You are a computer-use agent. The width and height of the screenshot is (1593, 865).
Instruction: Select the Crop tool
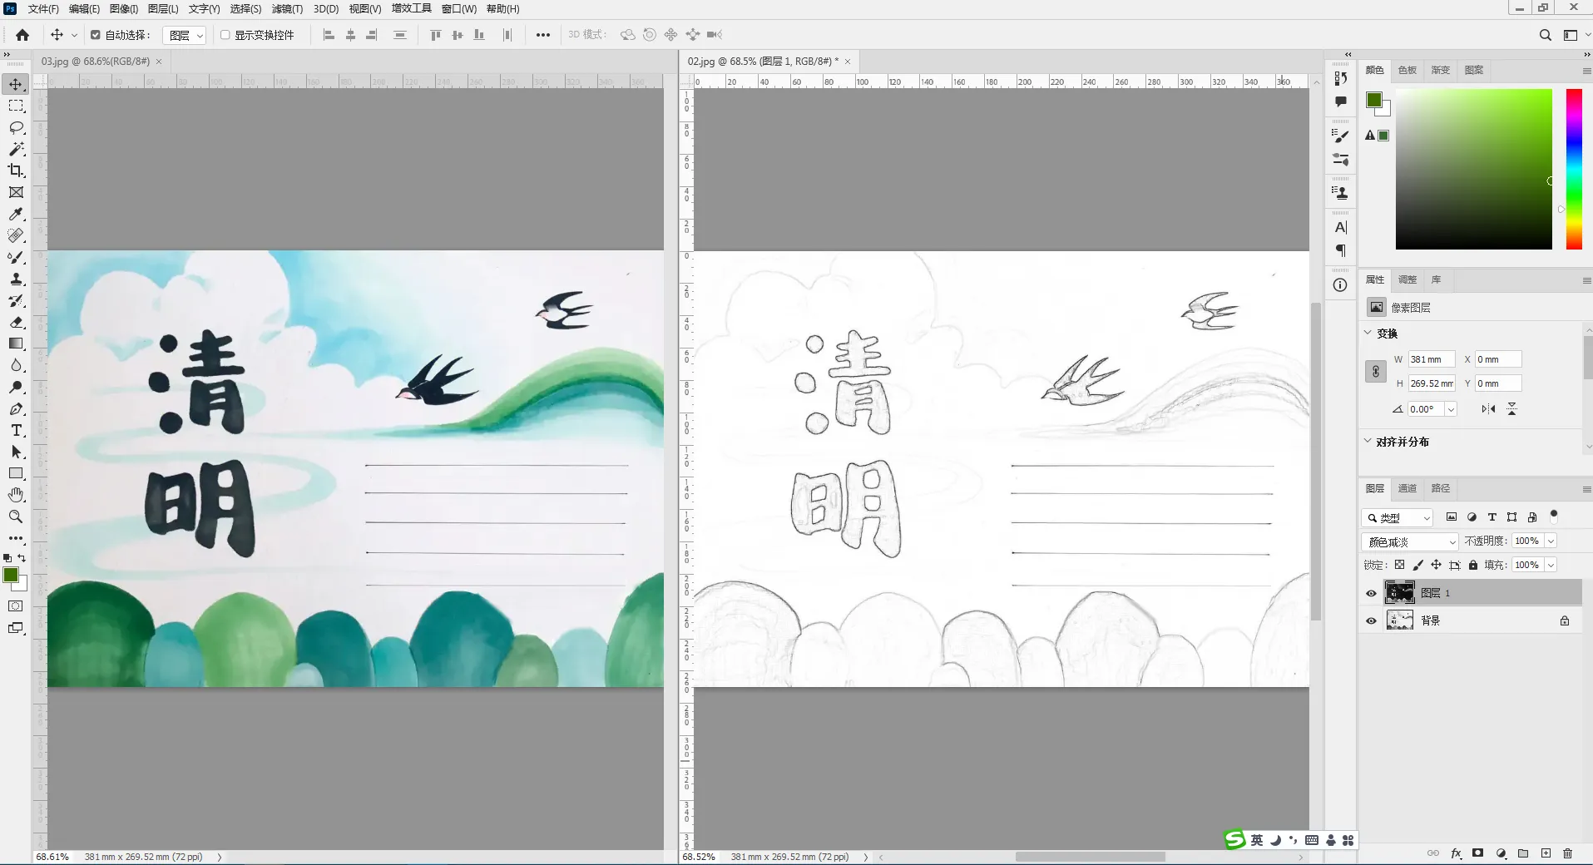click(x=16, y=171)
